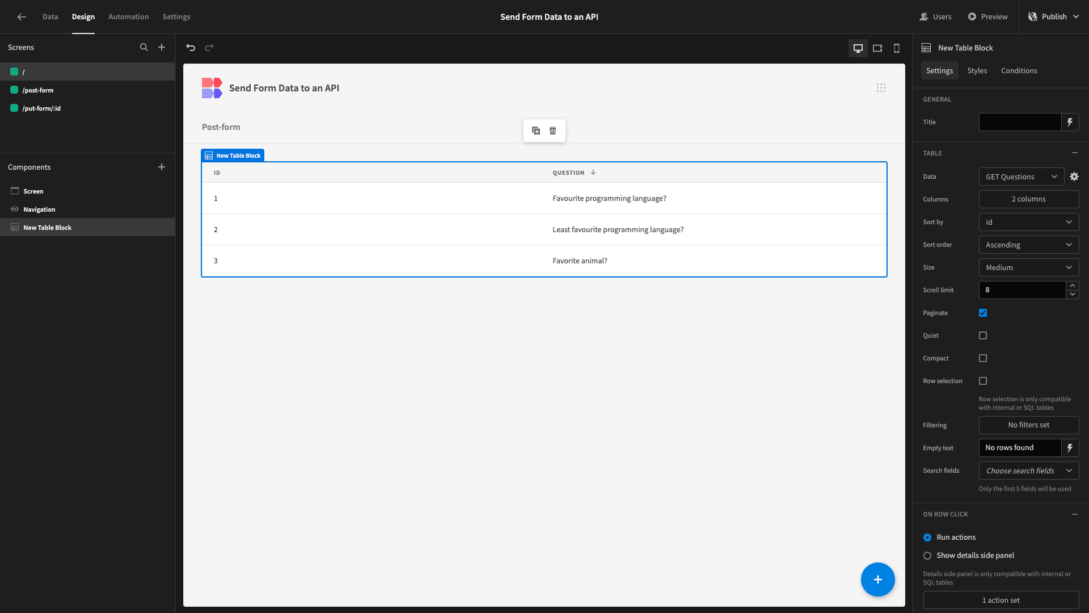Enable the Compact checkbox

coord(983,358)
